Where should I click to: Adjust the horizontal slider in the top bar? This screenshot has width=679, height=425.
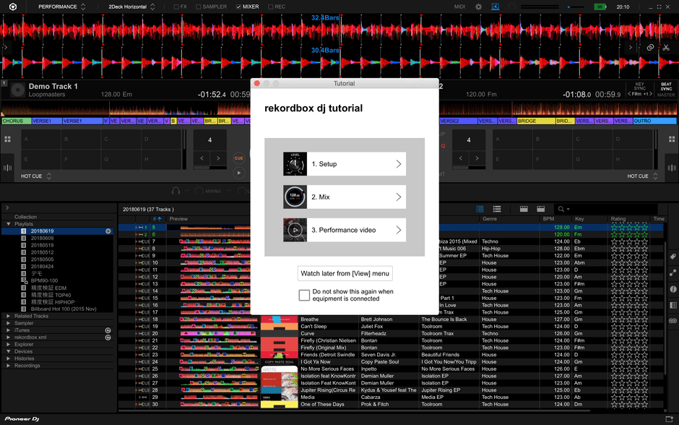[568, 7]
